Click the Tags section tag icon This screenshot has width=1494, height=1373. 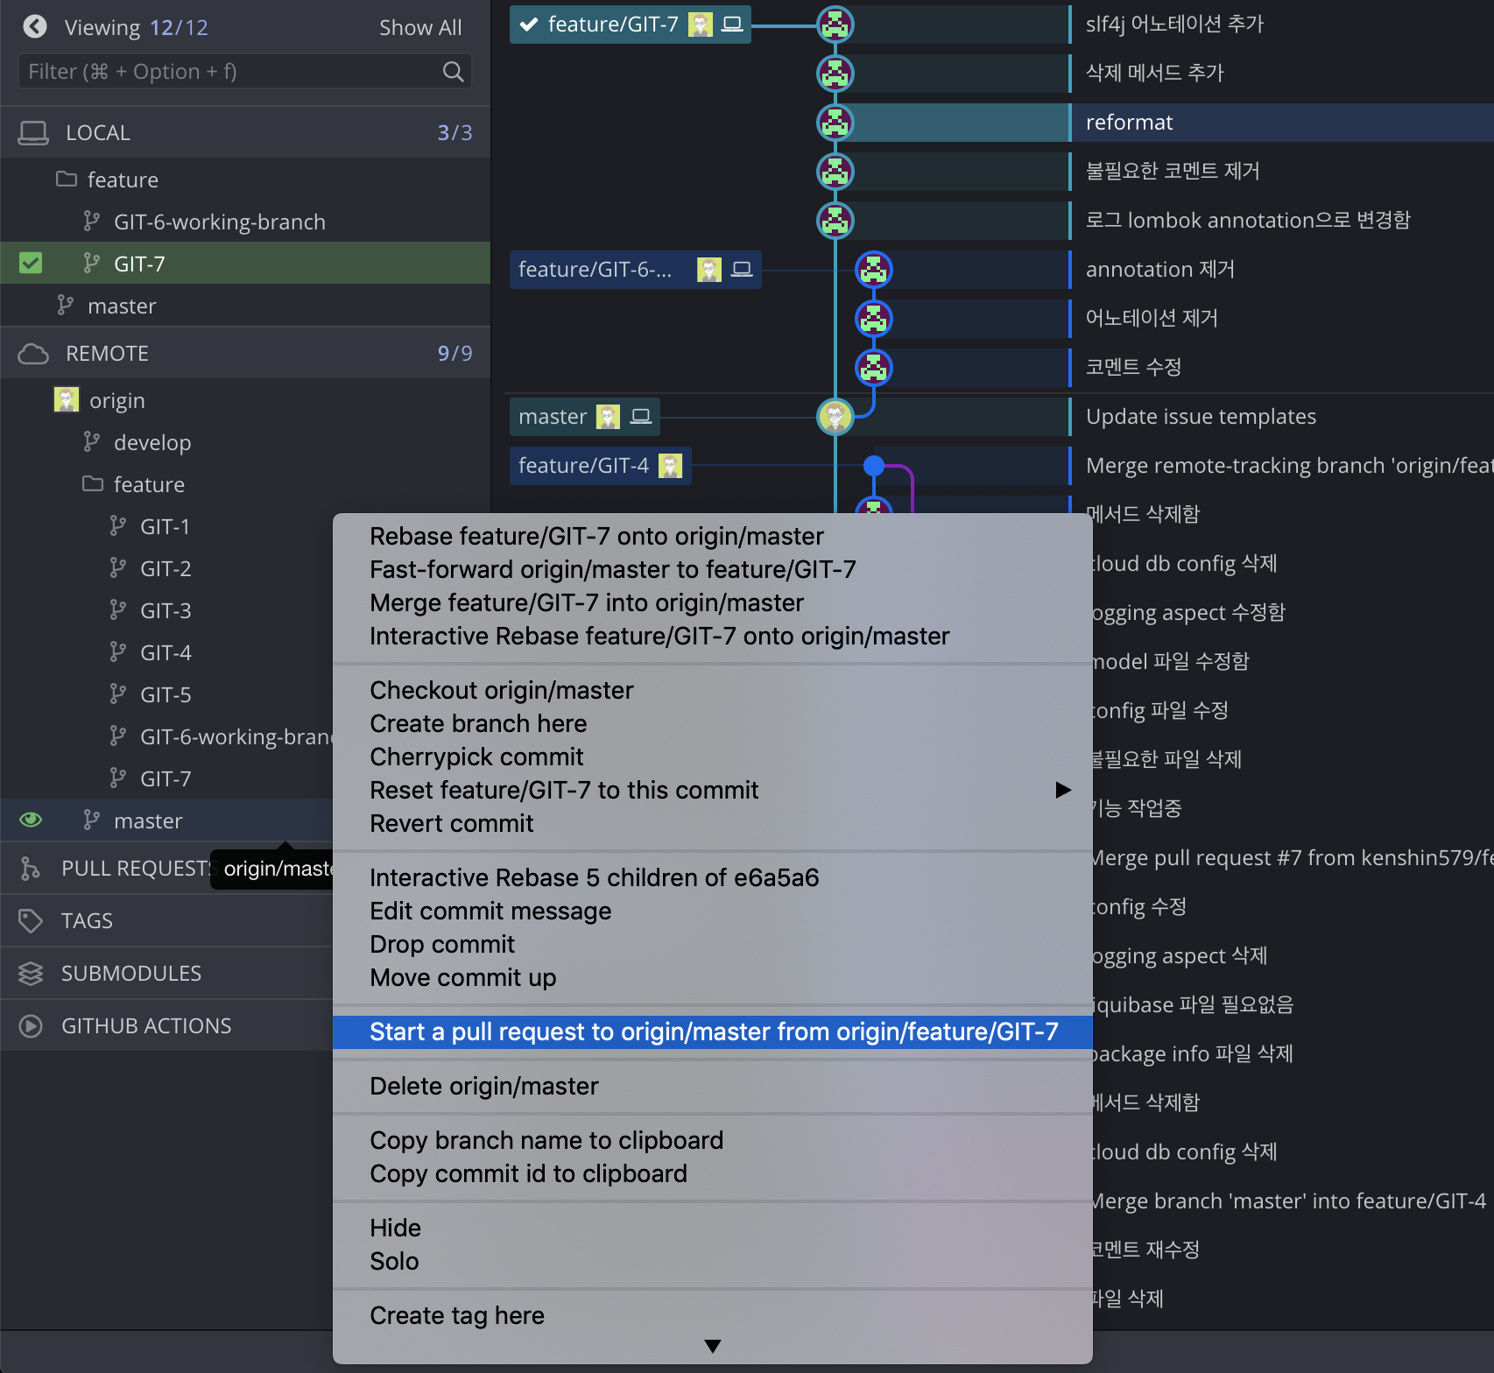pos(31,920)
